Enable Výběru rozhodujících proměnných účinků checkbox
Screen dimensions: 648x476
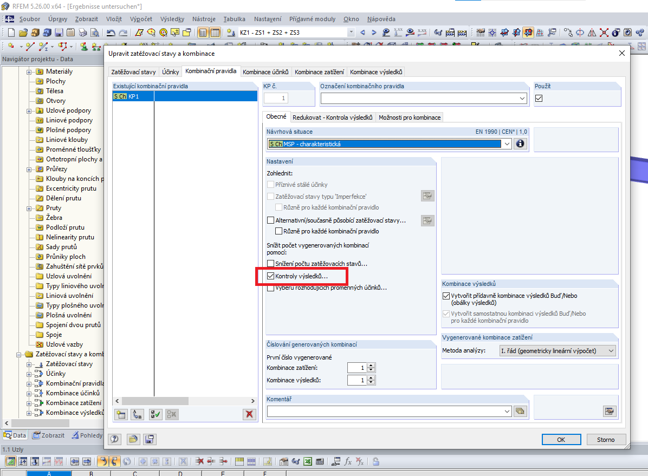click(x=271, y=288)
